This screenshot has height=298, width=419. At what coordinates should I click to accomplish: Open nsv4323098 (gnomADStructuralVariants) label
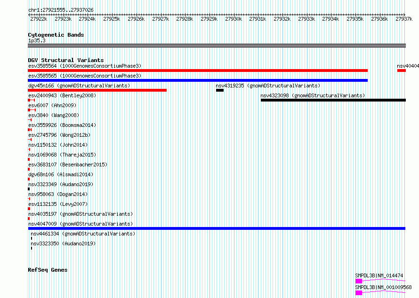coord(313,95)
